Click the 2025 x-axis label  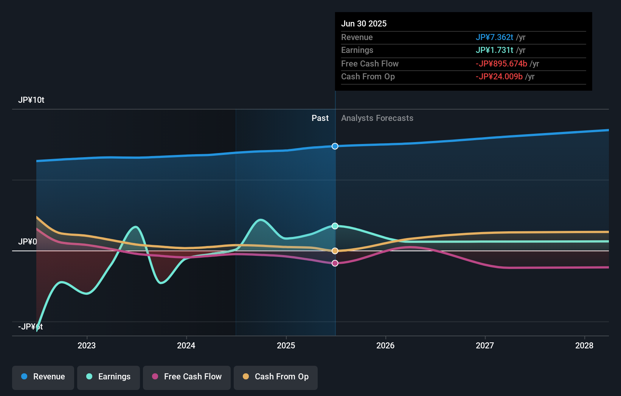[286, 345]
